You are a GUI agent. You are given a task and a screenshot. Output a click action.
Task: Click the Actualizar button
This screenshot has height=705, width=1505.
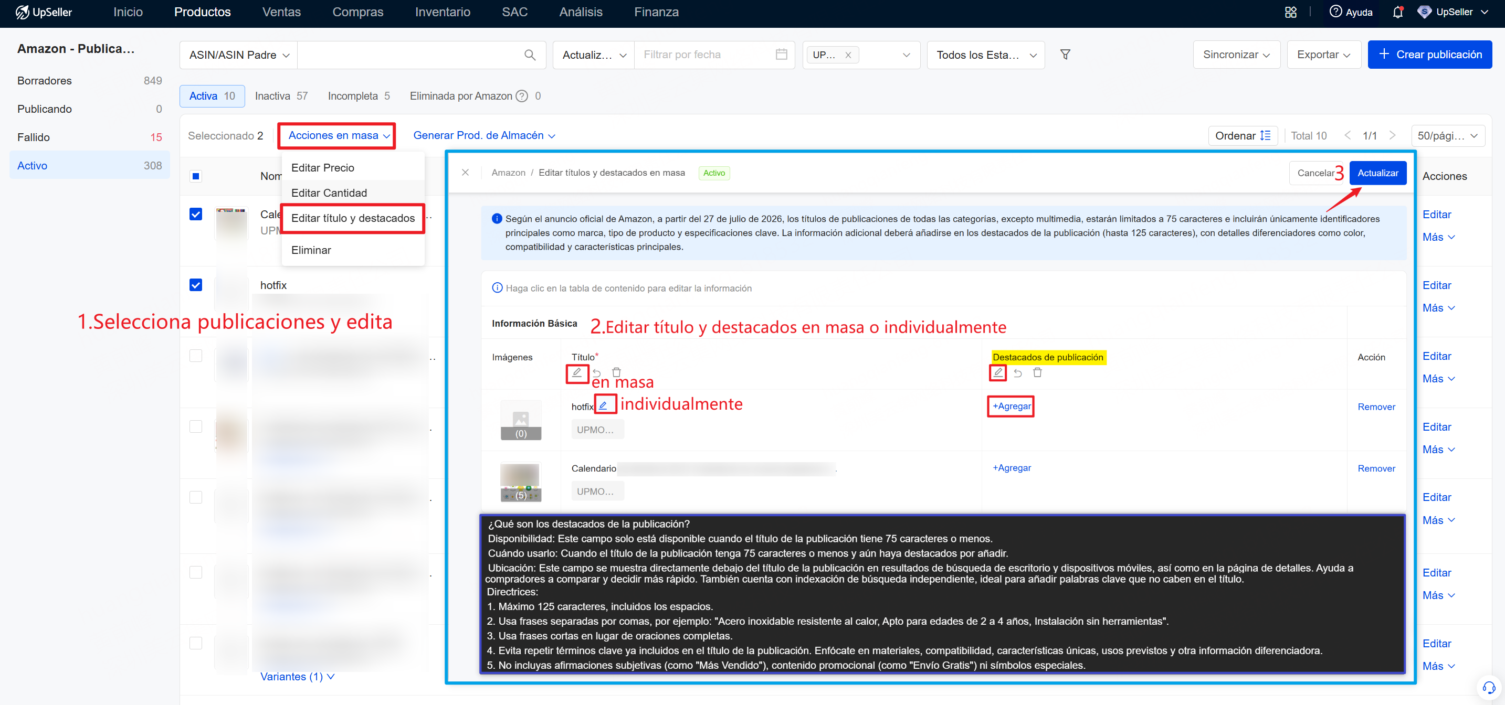[1377, 173]
